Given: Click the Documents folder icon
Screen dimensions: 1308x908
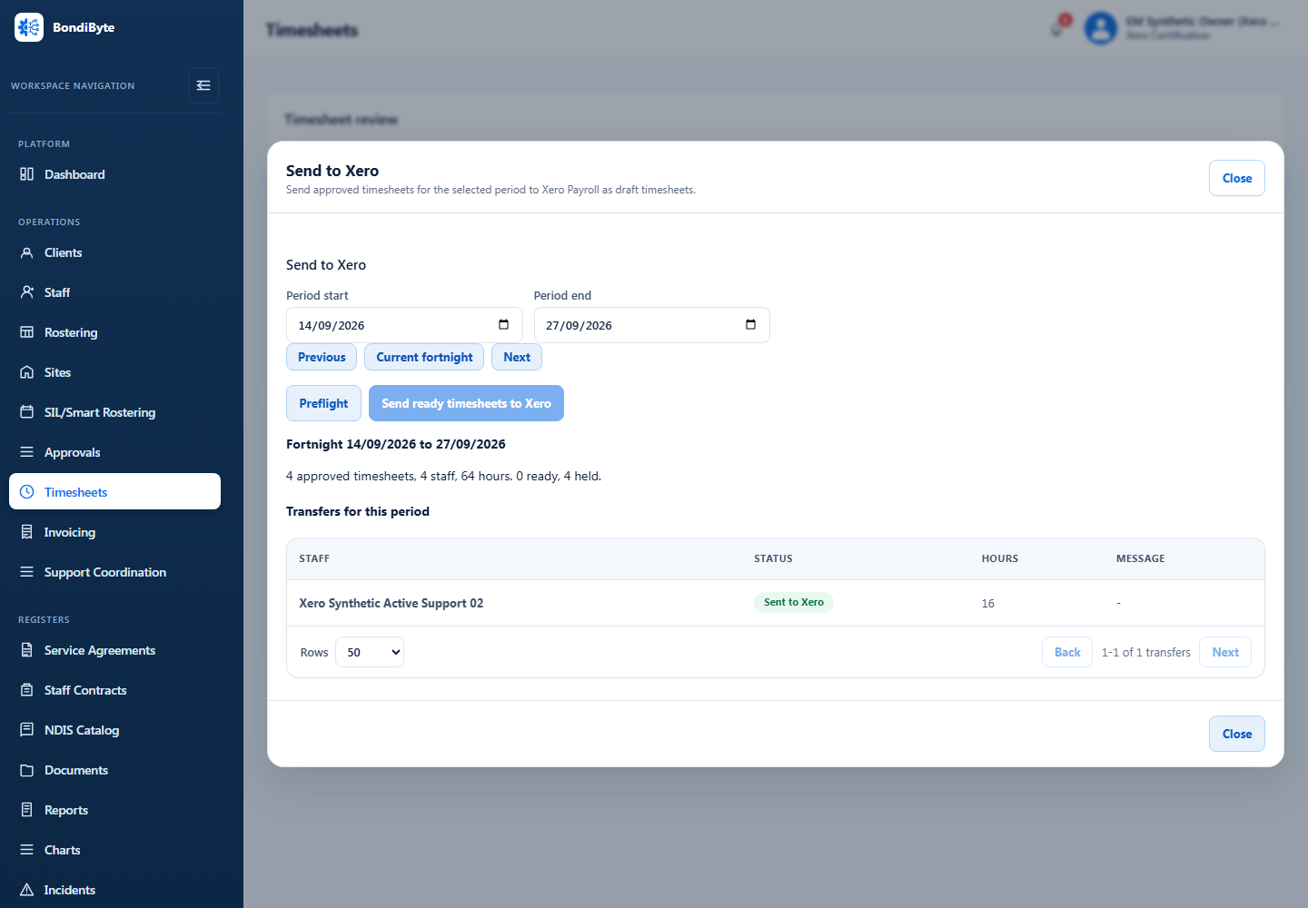Looking at the screenshot, I should pyautogui.click(x=27, y=770).
